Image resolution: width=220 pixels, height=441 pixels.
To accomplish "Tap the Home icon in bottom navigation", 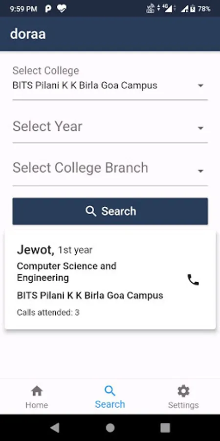I will 37,391.
